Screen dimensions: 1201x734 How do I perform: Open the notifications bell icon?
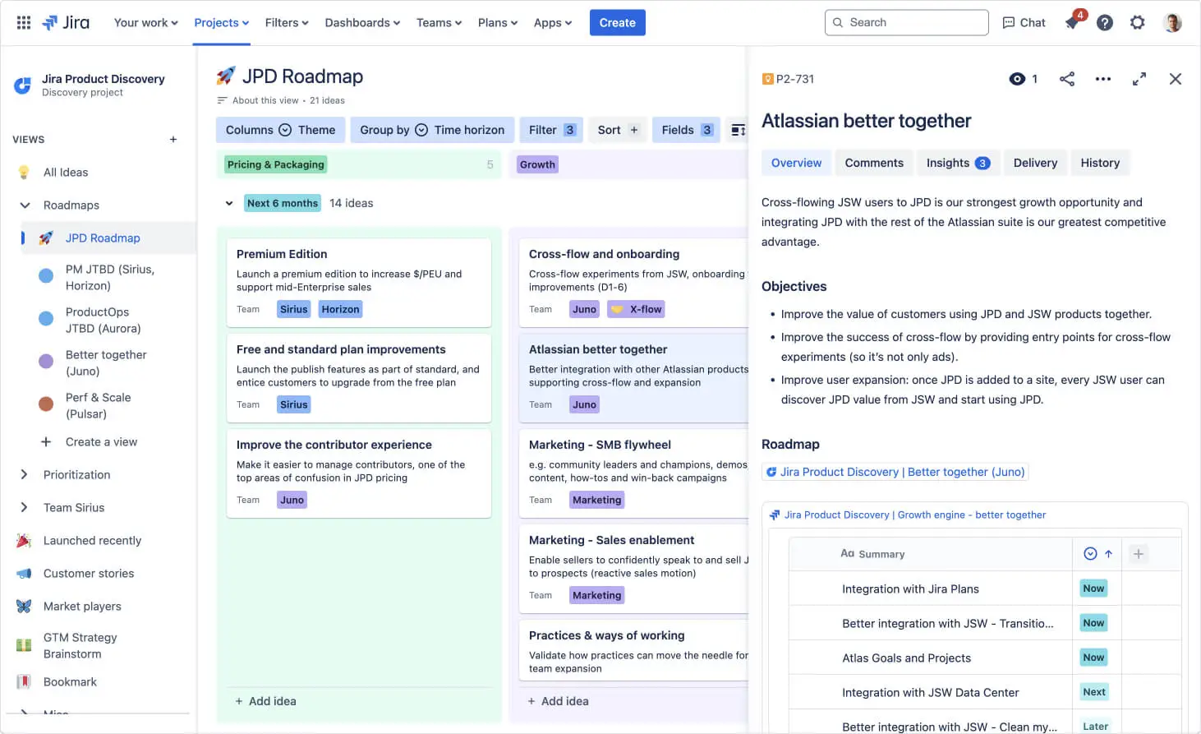[x=1072, y=22]
